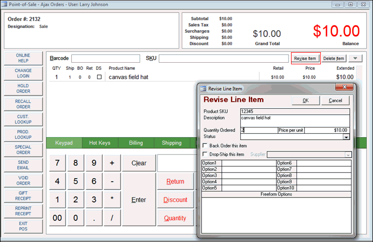Click the Revise Item button
This screenshot has height=242, width=373.
coord(306,58)
